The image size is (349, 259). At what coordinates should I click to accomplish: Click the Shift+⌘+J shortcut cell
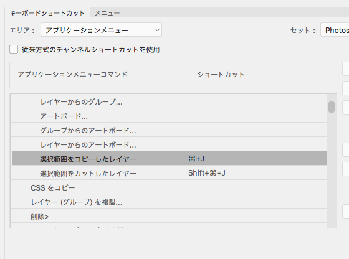[207, 173]
